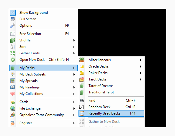Click the File Exchange globe icon
Screen dimensions: 175x136
pos(13,108)
